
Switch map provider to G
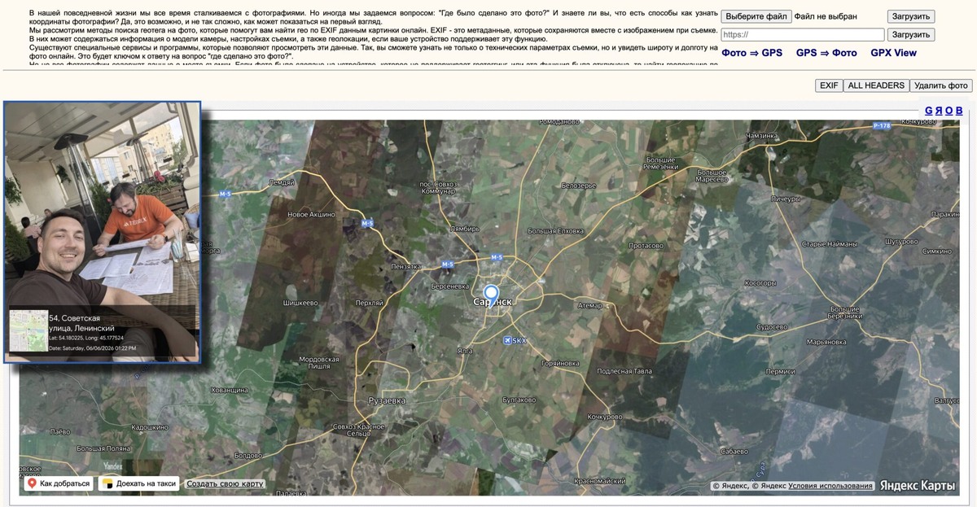[929, 111]
